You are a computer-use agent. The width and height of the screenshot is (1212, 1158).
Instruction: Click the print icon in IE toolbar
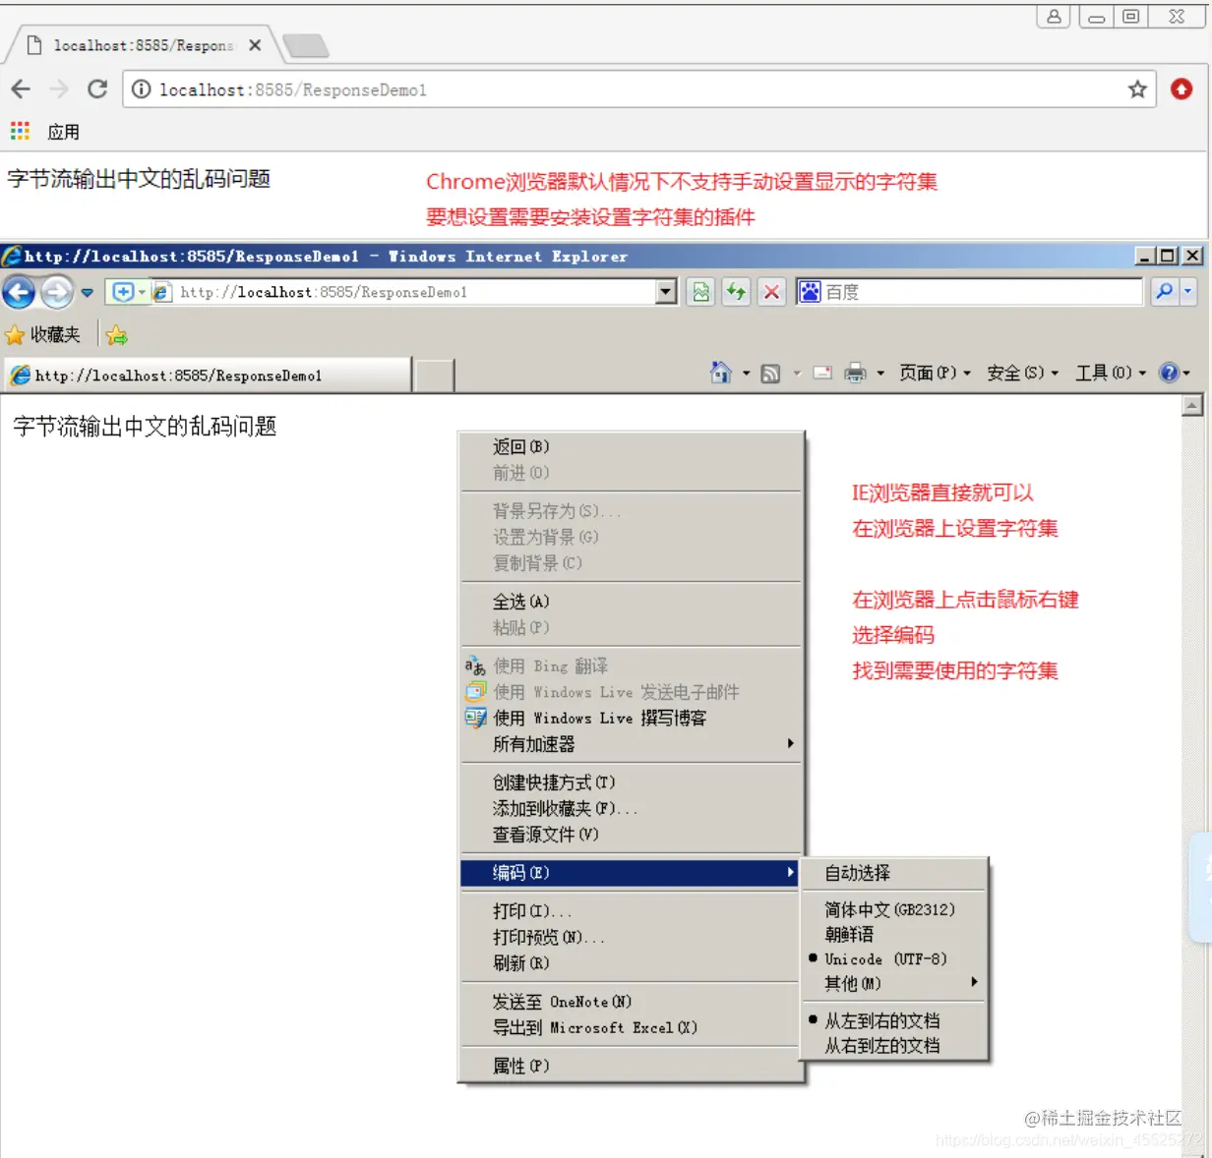pos(854,373)
